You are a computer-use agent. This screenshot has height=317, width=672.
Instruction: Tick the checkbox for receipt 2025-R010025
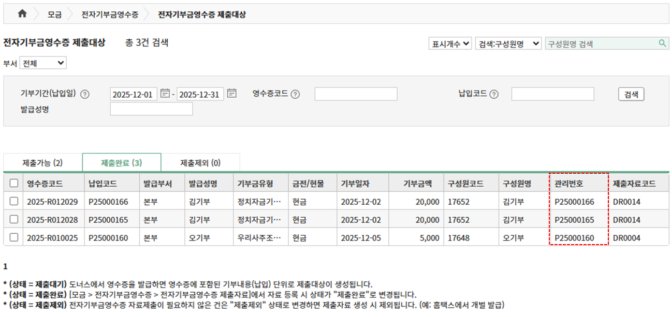pos(13,237)
